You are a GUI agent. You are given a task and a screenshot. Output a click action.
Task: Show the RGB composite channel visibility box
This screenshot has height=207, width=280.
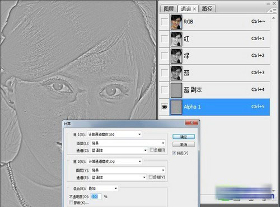click(164, 22)
